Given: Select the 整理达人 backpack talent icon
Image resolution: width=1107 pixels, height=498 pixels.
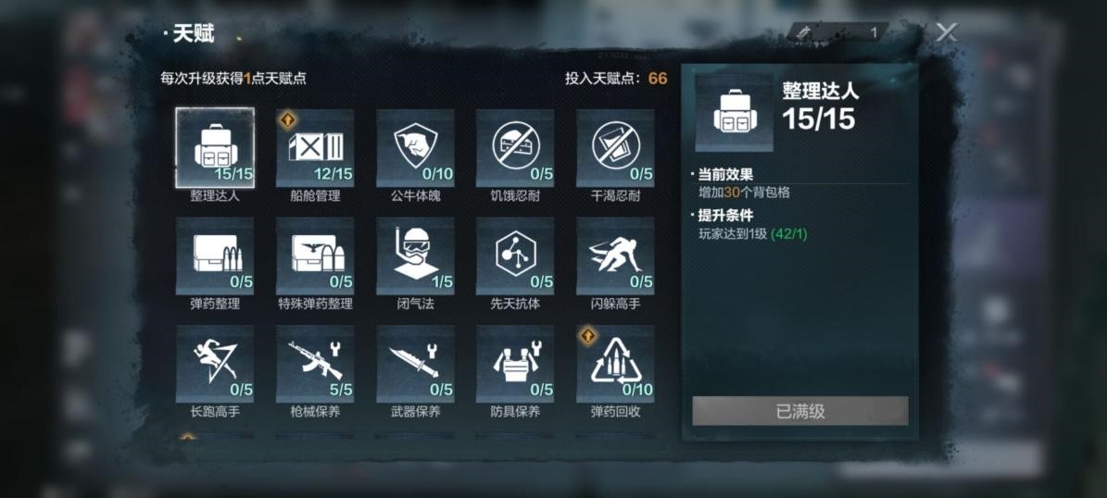Looking at the screenshot, I should pyautogui.click(x=215, y=148).
